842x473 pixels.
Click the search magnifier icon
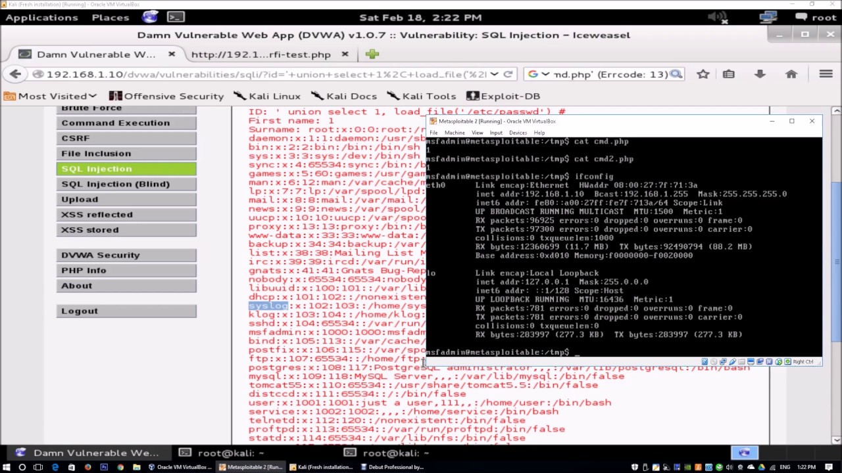pyautogui.click(x=676, y=74)
